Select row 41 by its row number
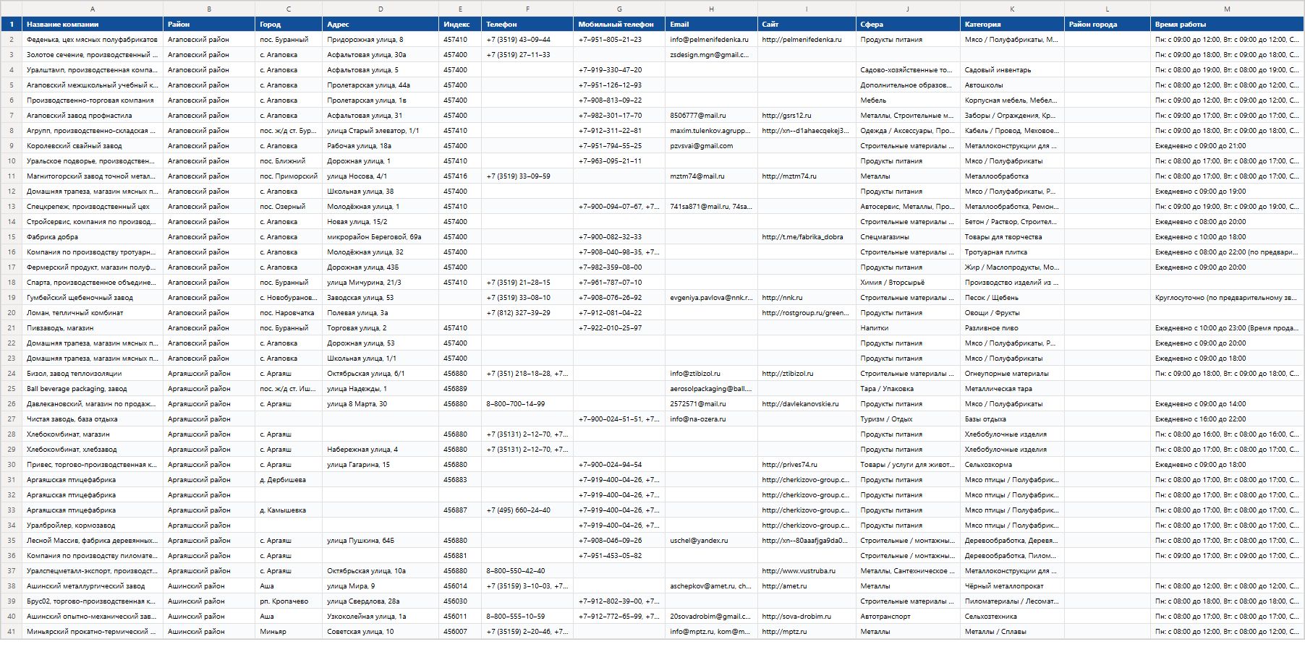The width and height of the screenshot is (1305, 652). [12, 632]
